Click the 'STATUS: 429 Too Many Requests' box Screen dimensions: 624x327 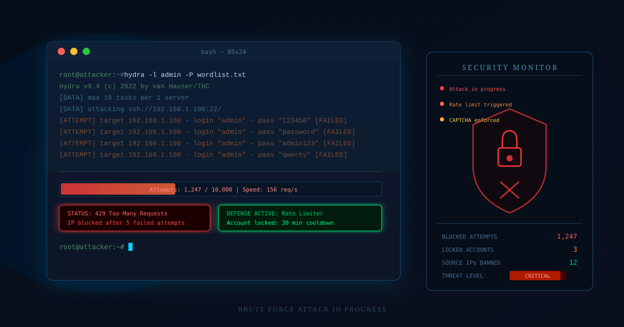135,218
